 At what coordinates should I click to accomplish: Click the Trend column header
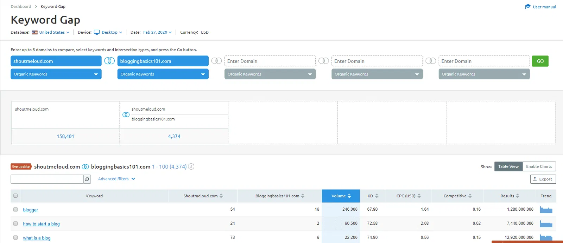point(546,196)
